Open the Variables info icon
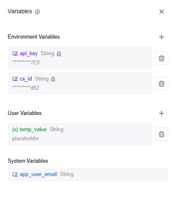The height and width of the screenshot is (203, 174). click(x=37, y=12)
